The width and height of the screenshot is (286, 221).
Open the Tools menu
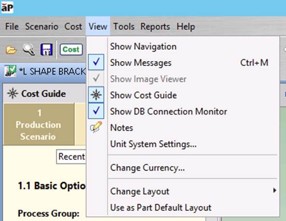click(124, 26)
